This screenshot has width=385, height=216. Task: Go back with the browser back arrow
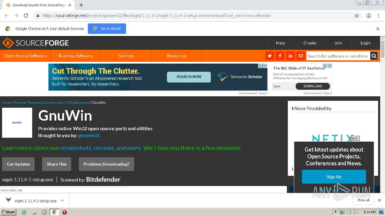click(7, 16)
